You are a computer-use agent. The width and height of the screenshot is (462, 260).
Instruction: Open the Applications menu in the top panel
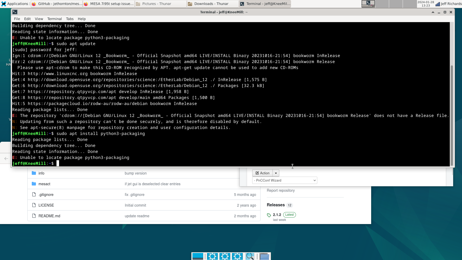pos(15,4)
